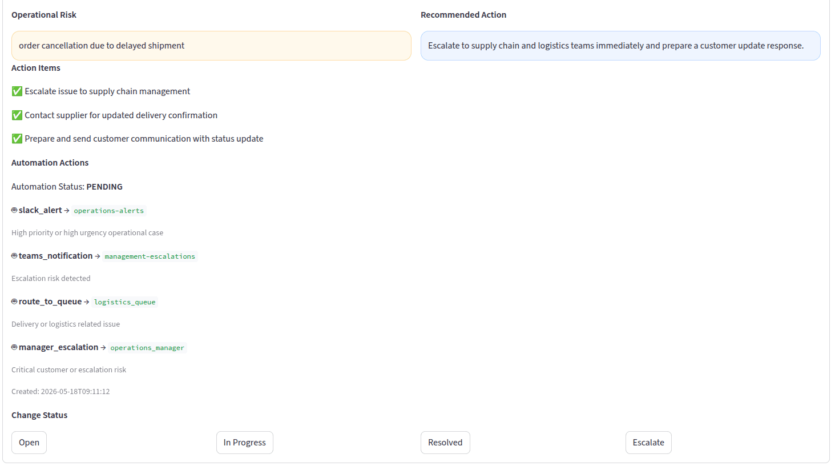The height and width of the screenshot is (466, 831).
Task: Click the status icon next to route_to_queue
Action: tap(14, 302)
